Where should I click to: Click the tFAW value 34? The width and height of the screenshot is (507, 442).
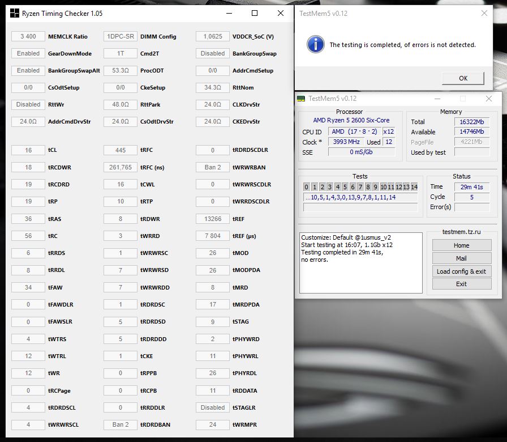pos(28,287)
